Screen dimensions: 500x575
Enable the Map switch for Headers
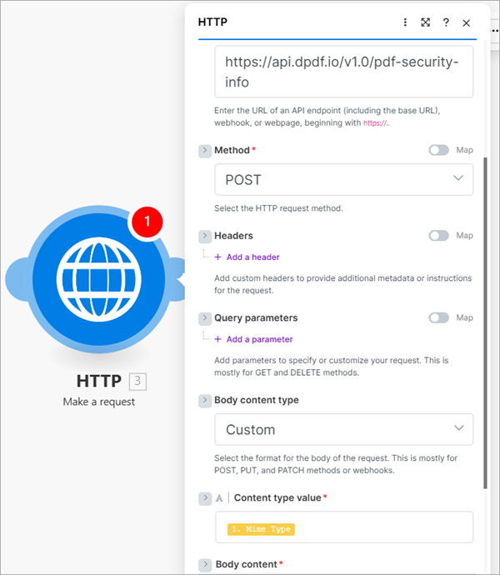(438, 236)
